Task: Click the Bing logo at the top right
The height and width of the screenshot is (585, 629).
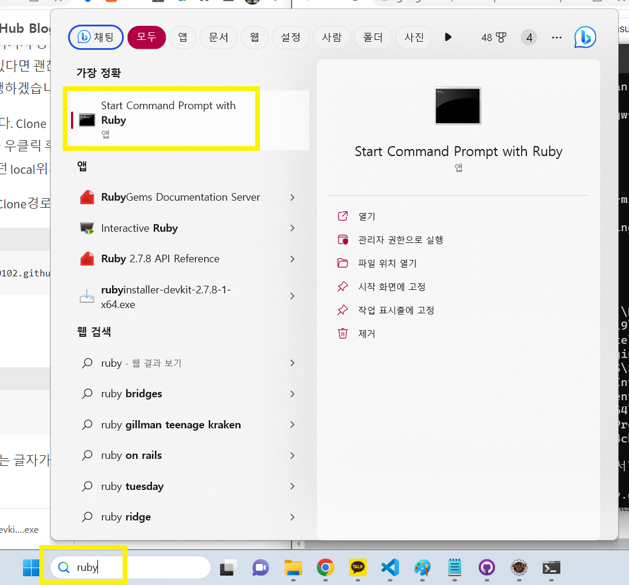Action: click(x=585, y=38)
